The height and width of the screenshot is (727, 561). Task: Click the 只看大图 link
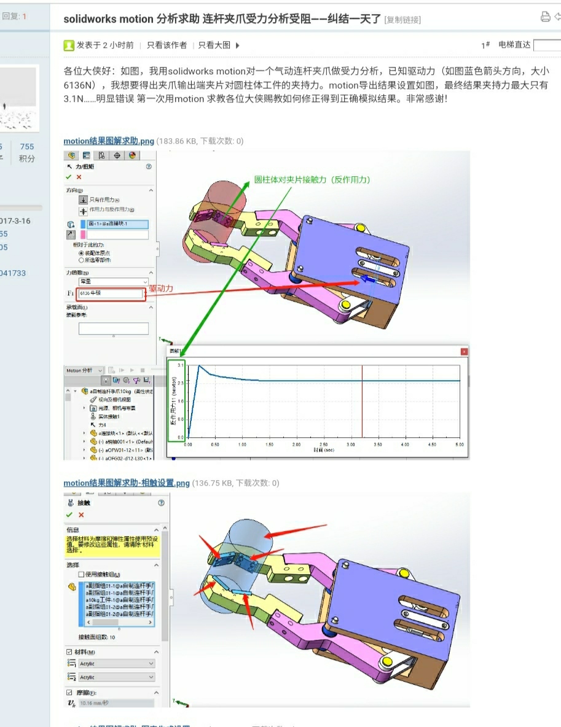pos(214,45)
